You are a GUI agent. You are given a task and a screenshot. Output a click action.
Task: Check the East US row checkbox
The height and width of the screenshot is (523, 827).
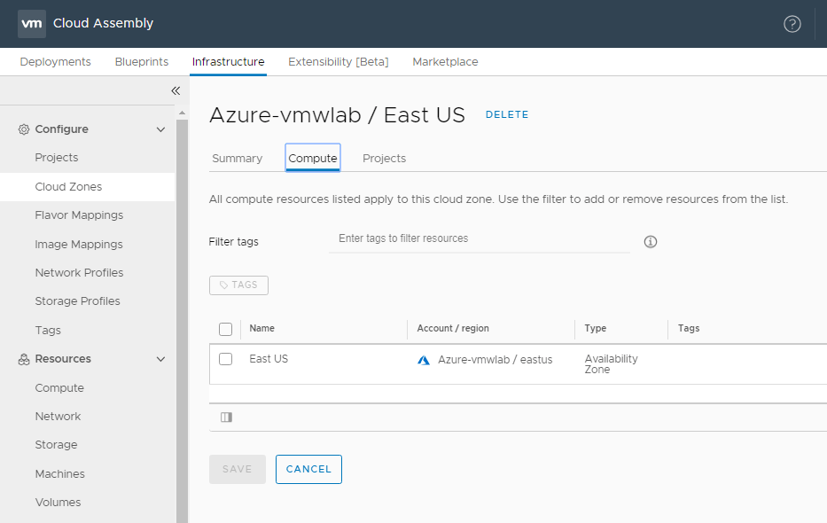point(226,359)
